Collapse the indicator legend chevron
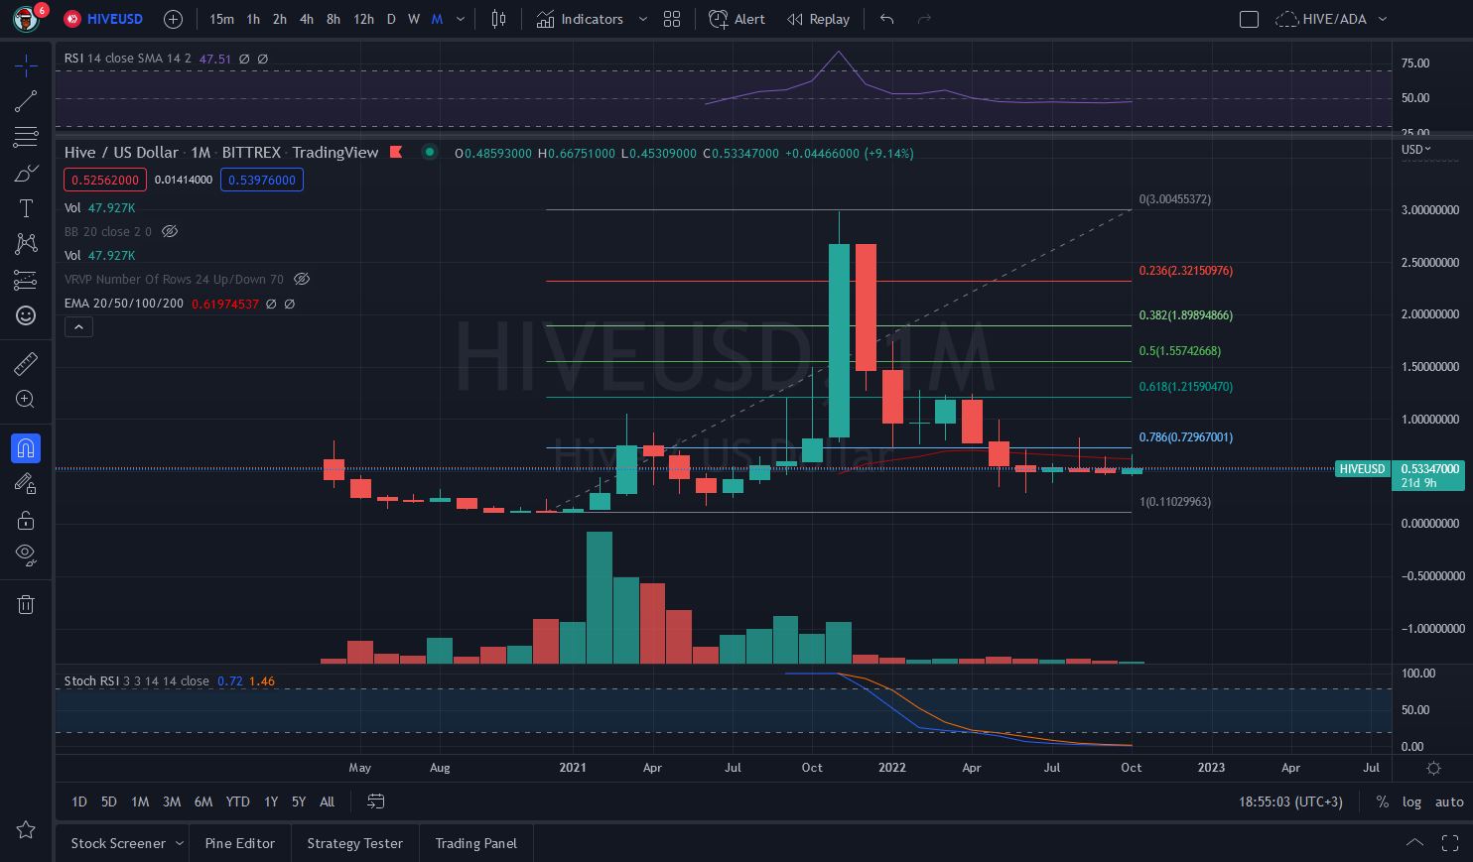Screen dimensions: 1473x862 tap(78, 326)
